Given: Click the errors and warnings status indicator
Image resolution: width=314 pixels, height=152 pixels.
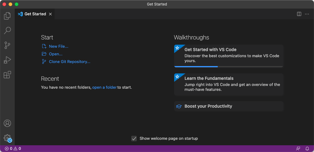Looking at the screenshot, I should pyautogui.click(x=13, y=149).
